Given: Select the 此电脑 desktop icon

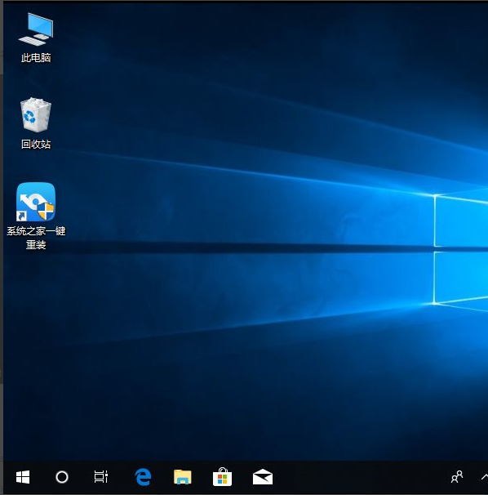Looking at the screenshot, I should (x=36, y=29).
